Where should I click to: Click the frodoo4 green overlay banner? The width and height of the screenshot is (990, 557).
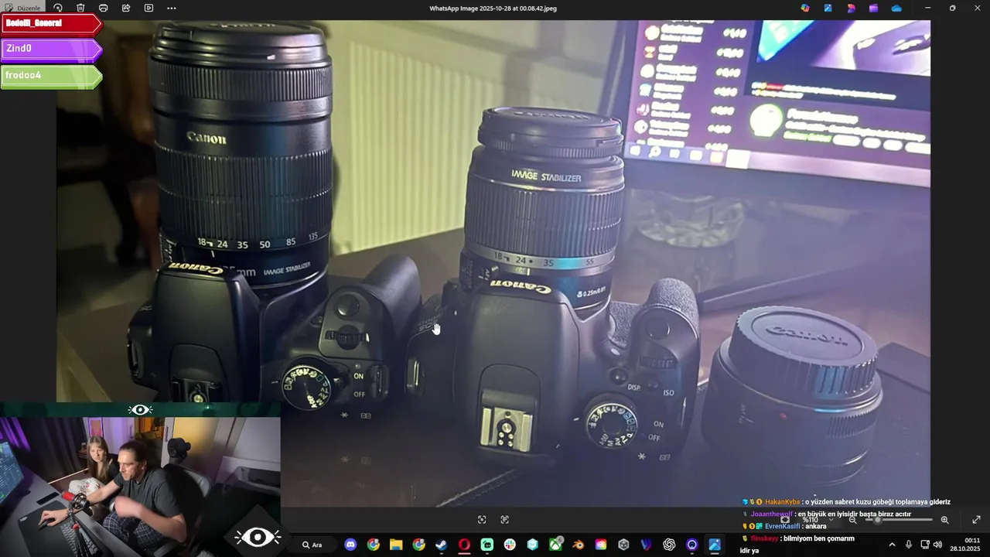[51, 76]
